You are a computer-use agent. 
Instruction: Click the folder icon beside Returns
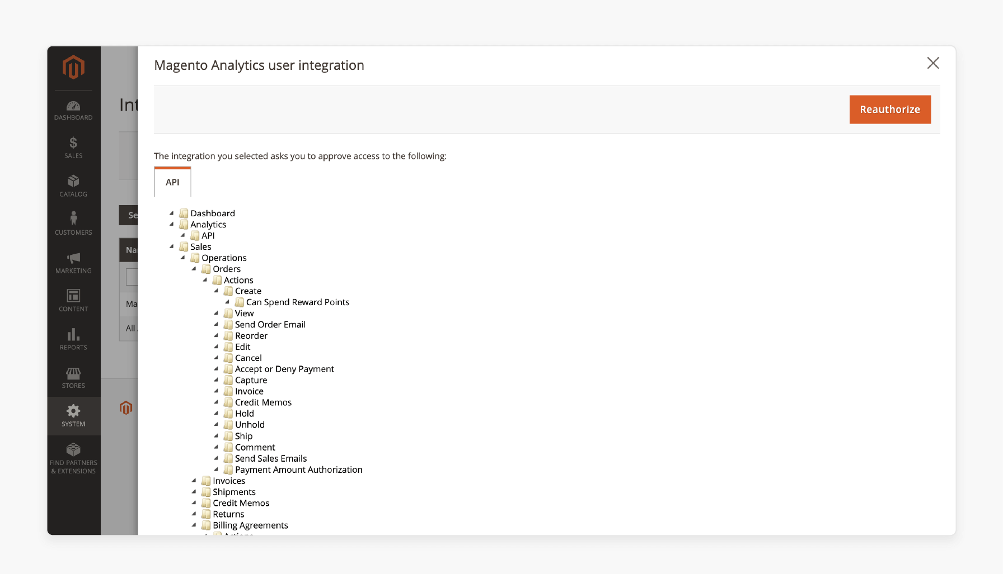pos(206,514)
